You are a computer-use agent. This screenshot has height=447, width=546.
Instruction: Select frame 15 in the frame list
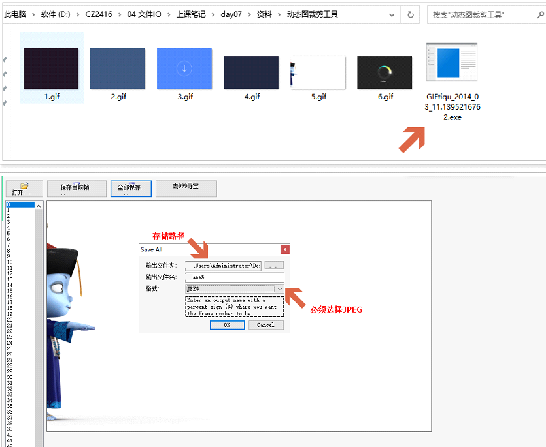pos(20,291)
